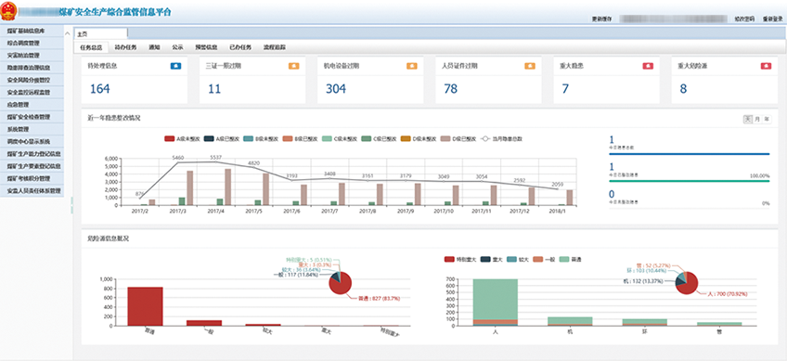This screenshot has width=787, height=361.
Task: Open the 预警信息 tab
Action: (206, 47)
